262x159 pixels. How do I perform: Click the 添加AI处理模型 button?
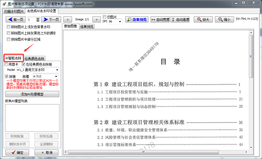point(32,94)
